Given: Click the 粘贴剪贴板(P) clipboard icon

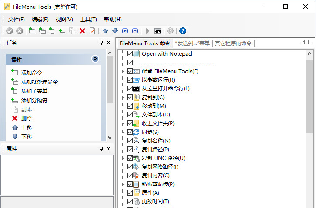Looking at the screenshot, I should [136, 184].
